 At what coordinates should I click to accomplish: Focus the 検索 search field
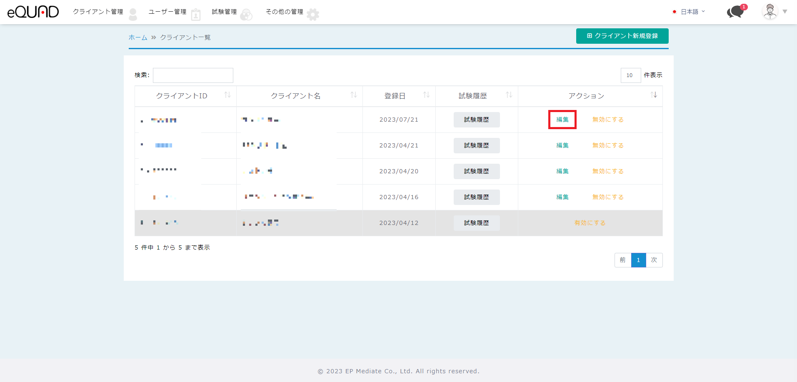(x=193, y=75)
